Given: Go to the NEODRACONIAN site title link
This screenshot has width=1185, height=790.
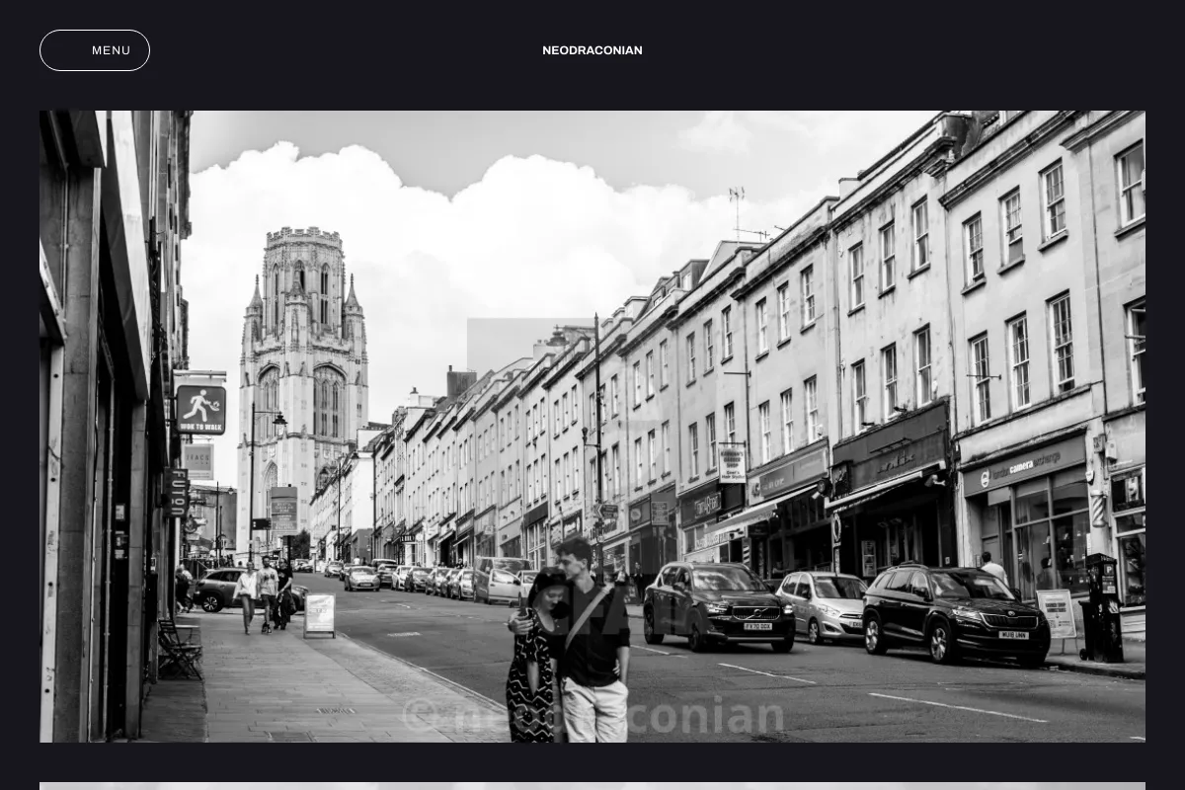Looking at the screenshot, I should (x=592, y=50).
